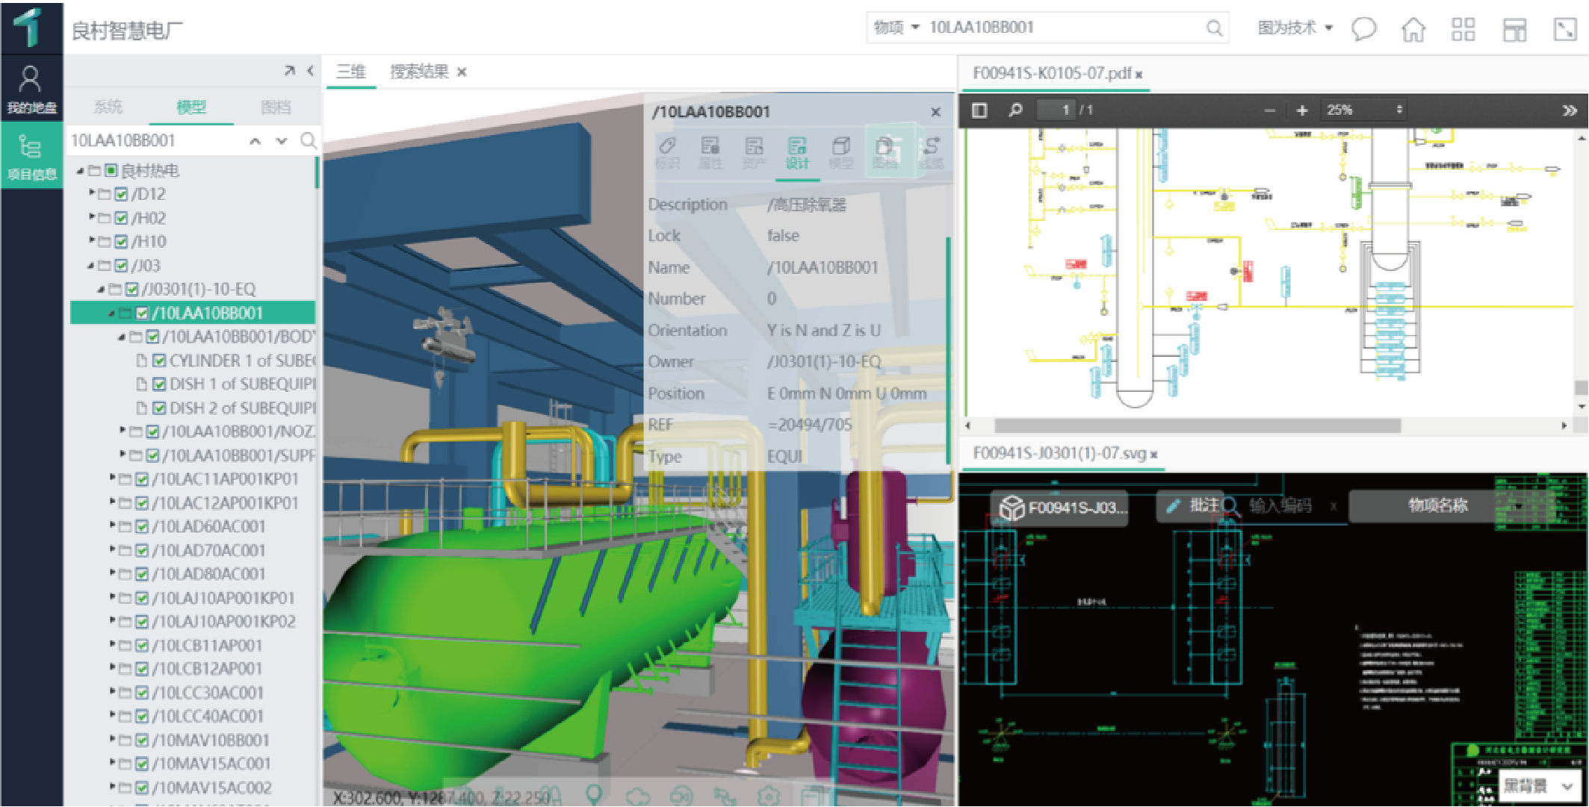Click the tree search magnifier icon
The width and height of the screenshot is (1589, 807).
[x=308, y=140]
